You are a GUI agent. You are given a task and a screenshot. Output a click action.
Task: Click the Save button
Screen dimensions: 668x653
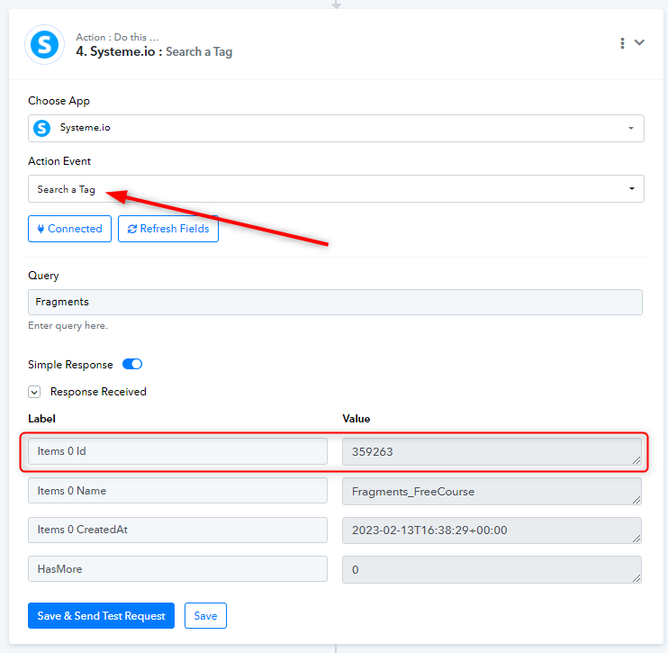coord(205,615)
